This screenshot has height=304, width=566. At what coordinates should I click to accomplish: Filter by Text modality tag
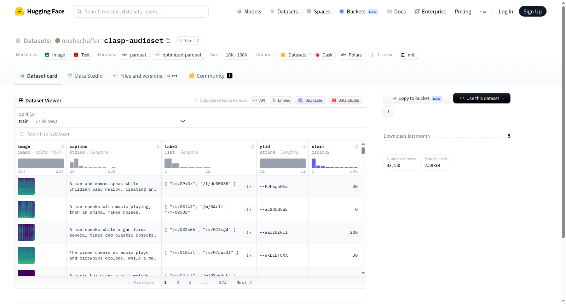coord(82,55)
